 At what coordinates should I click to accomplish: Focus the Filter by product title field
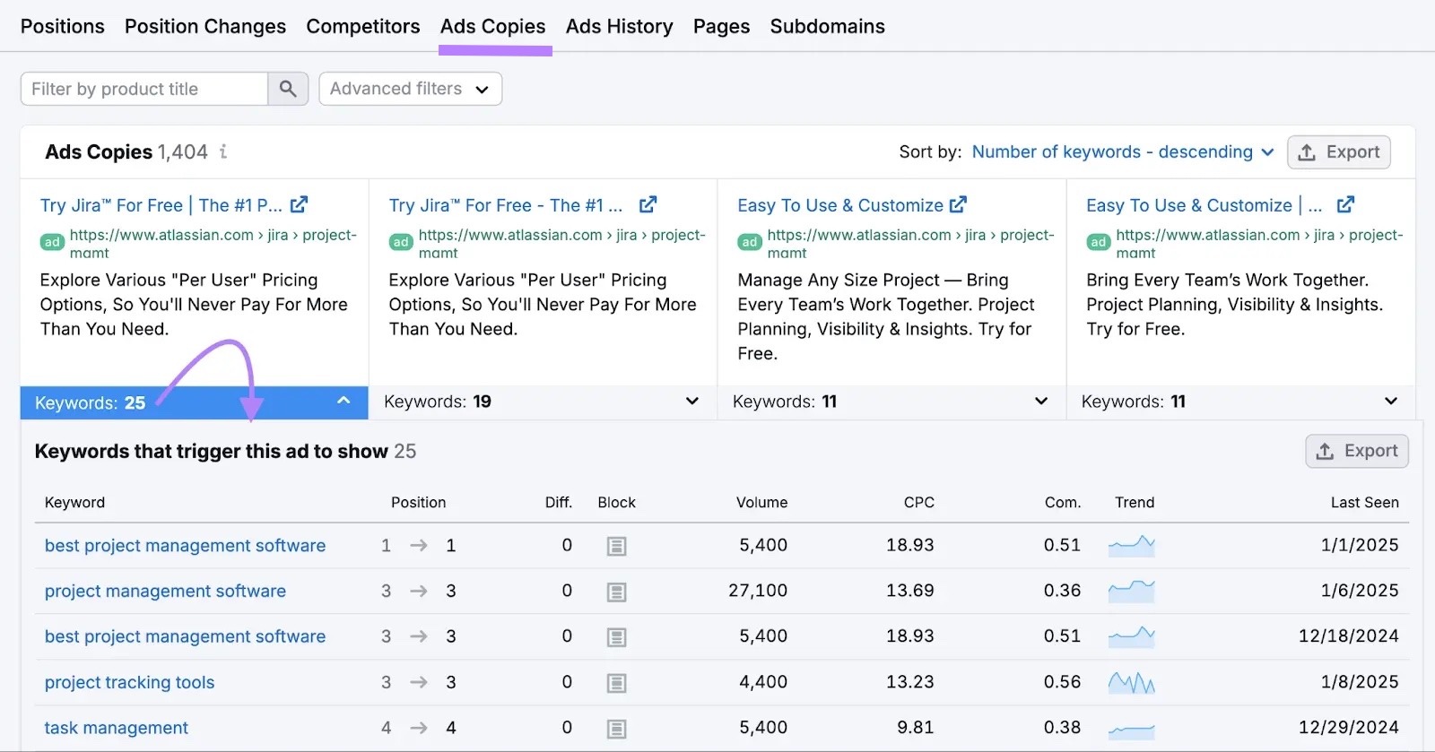click(x=144, y=89)
